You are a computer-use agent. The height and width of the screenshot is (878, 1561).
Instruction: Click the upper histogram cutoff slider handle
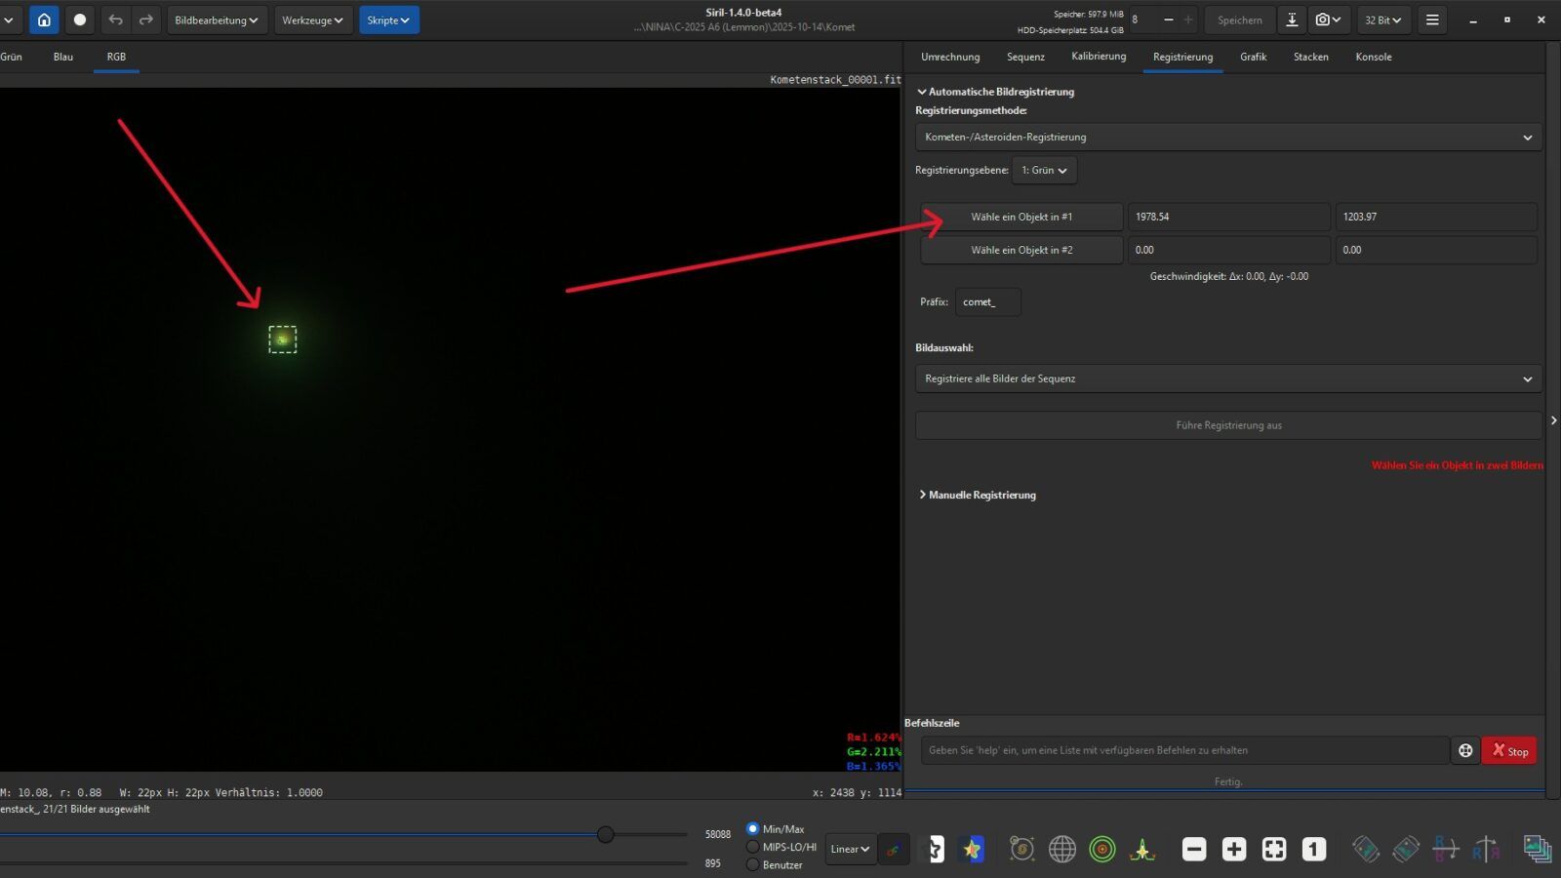click(x=606, y=834)
